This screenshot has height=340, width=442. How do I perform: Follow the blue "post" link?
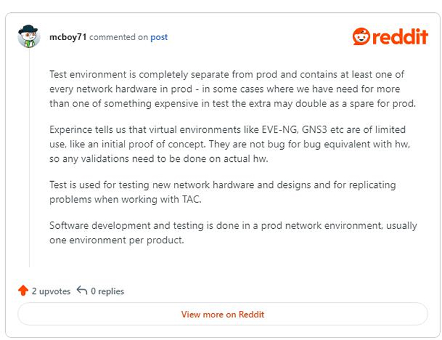coord(159,37)
